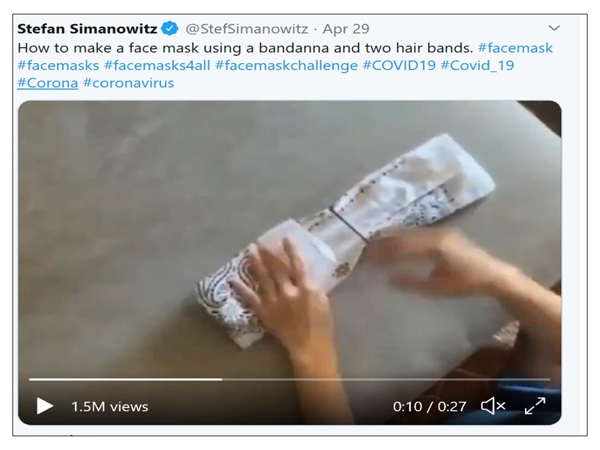Screen dimensions: 600x450
Task: Click the blue verified badge
Action: [x=169, y=28]
